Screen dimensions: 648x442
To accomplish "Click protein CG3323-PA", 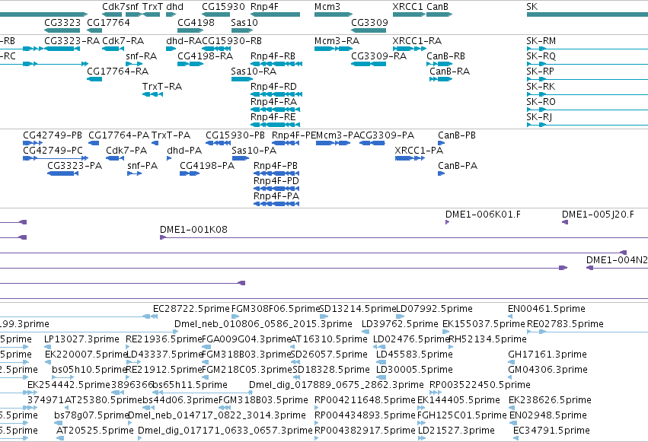I will pyautogui.click(x=75, y=166).
